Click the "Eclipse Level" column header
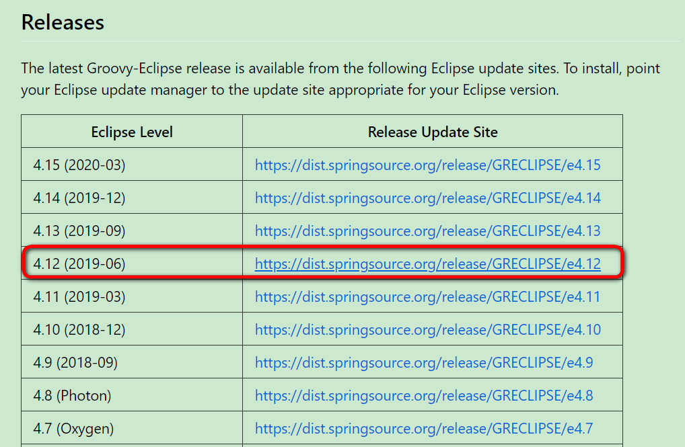 (x=132, y=131)
